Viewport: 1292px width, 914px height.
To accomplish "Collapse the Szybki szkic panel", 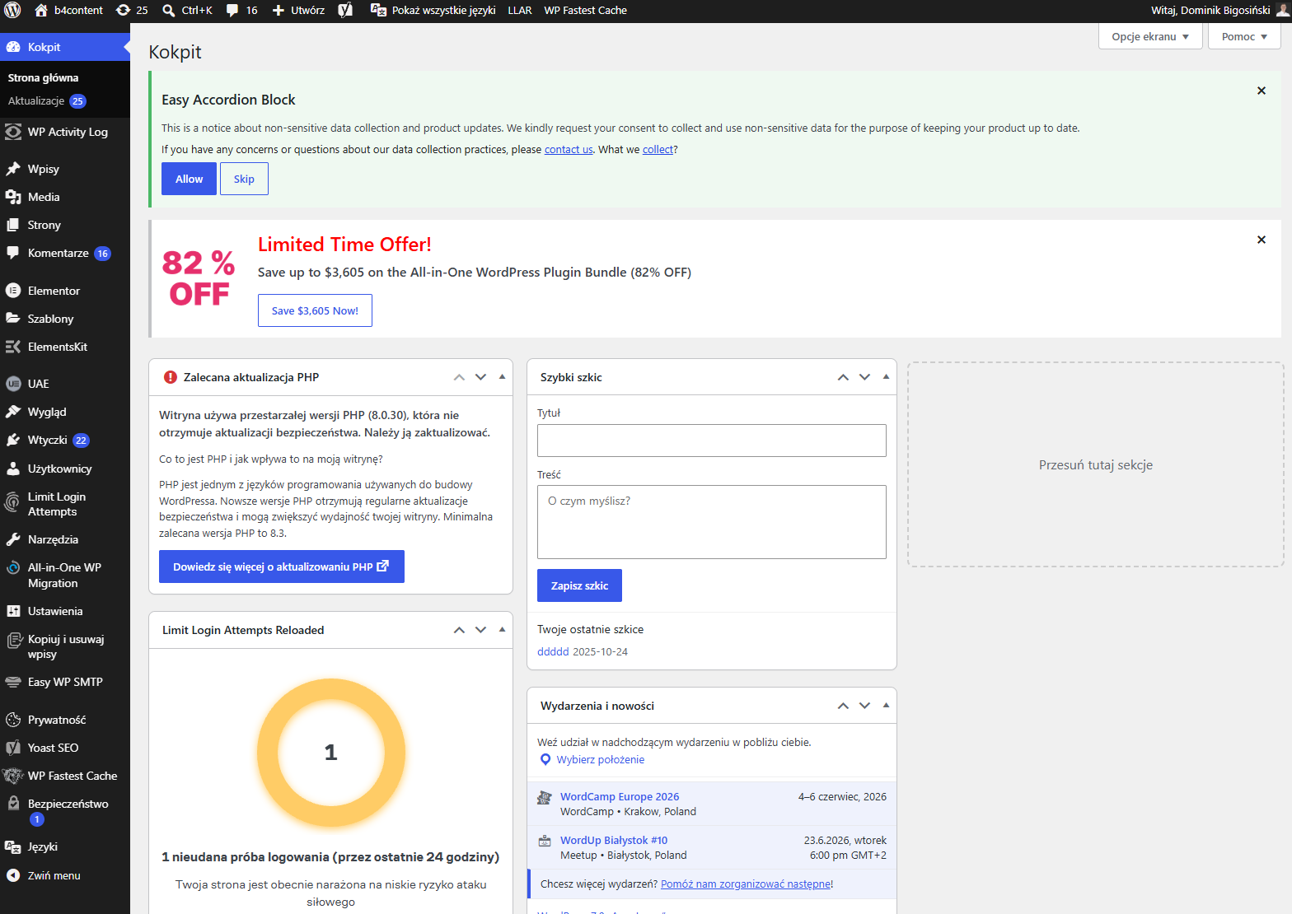I will click(886, 377).
